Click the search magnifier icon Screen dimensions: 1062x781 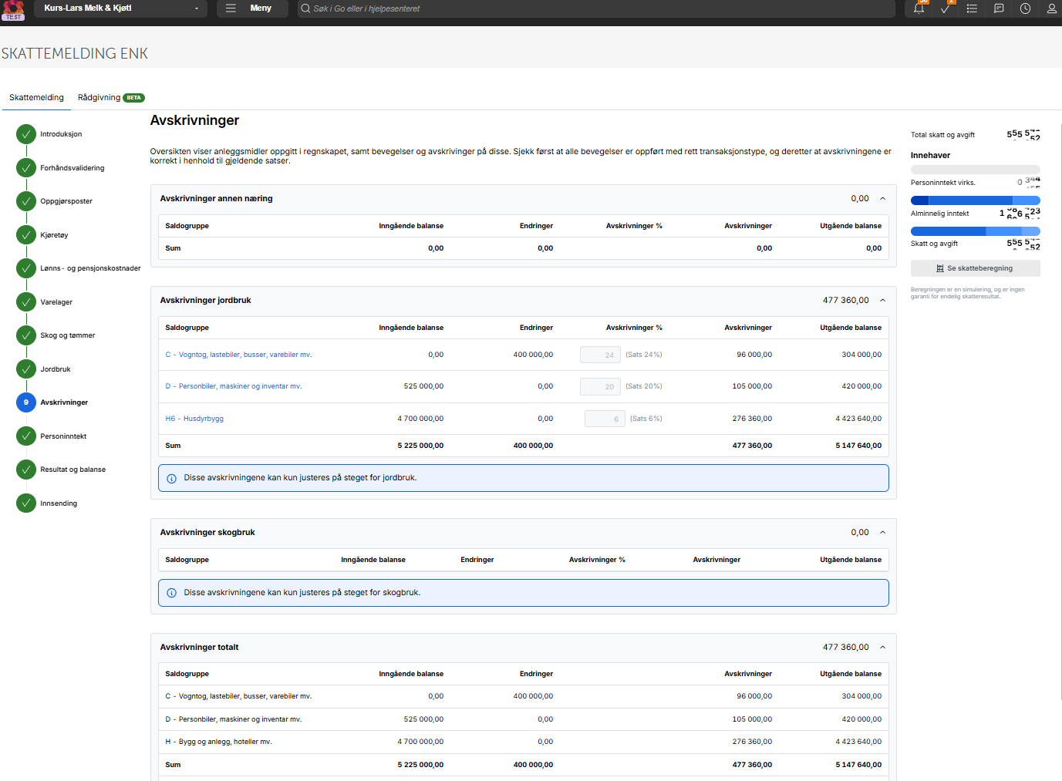(305, 8)
